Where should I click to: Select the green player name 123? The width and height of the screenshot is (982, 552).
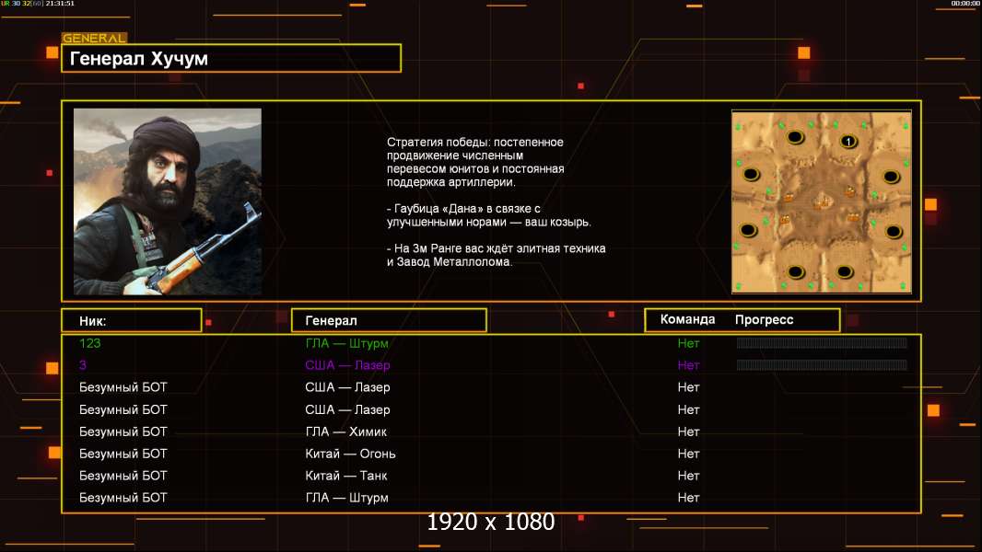(89, 343)
